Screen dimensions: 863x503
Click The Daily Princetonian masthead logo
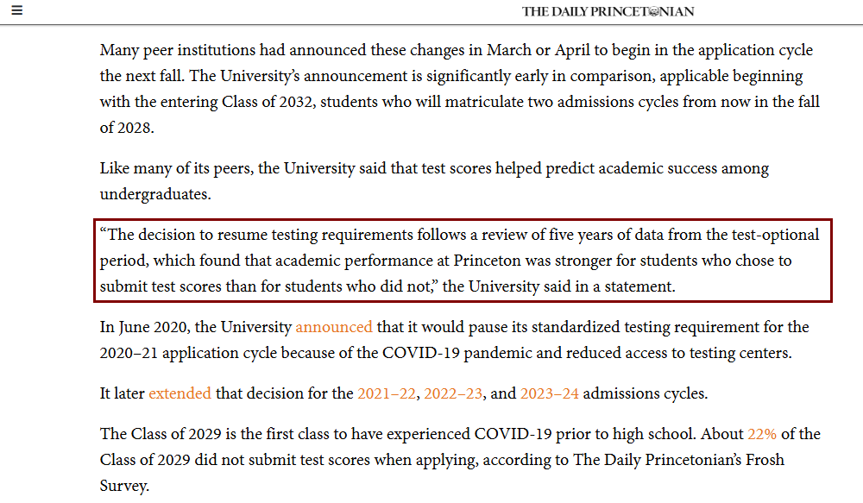coord(608,11)
